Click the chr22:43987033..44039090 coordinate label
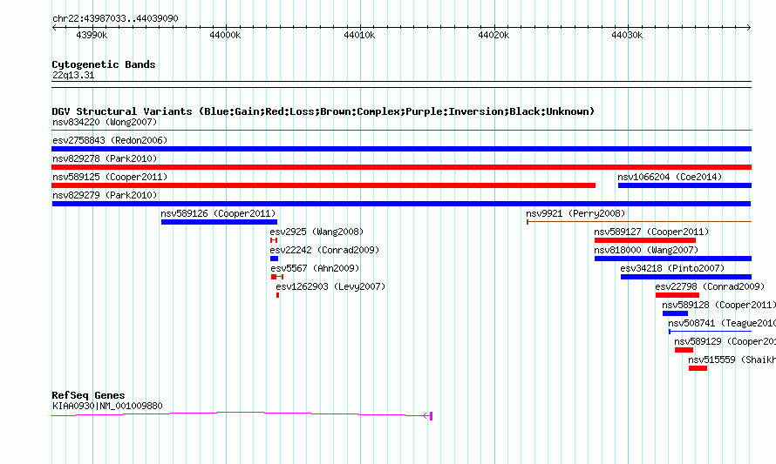The image size is (776, 464). [115, 18]
